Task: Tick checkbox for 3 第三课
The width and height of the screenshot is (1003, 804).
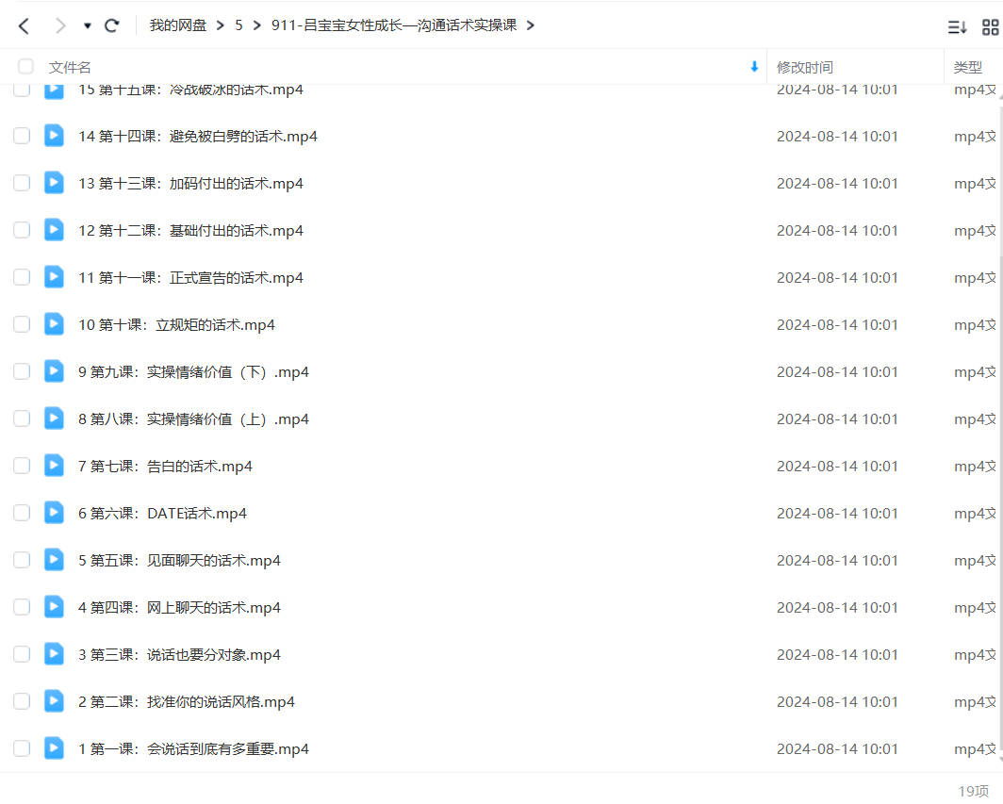Action: tap(22, 654)
